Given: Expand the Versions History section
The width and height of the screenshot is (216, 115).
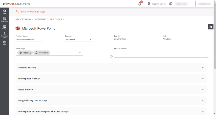Looking at the screenshot, I should coord(111,68).
